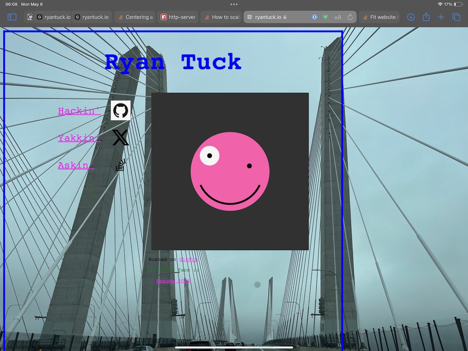The height and width of the screenshot is (351, 468).
Task: Click the 1Password extension icon
Action: [314, 17]
